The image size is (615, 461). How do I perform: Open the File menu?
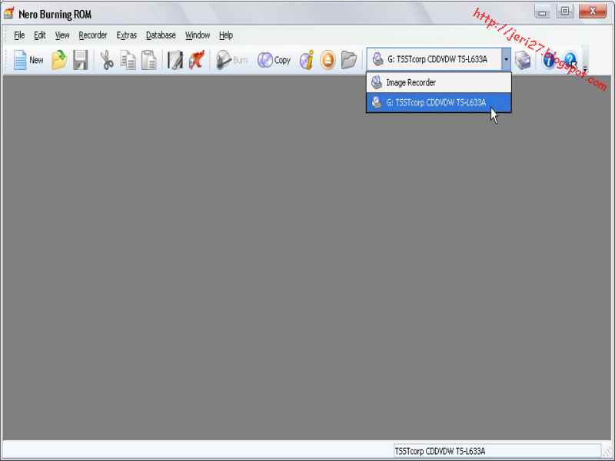(19, 35)
